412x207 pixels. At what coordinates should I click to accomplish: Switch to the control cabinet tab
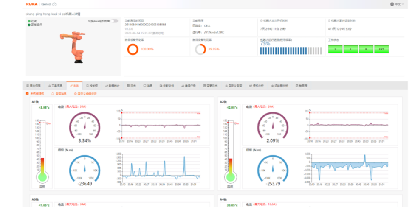point(92,86)
